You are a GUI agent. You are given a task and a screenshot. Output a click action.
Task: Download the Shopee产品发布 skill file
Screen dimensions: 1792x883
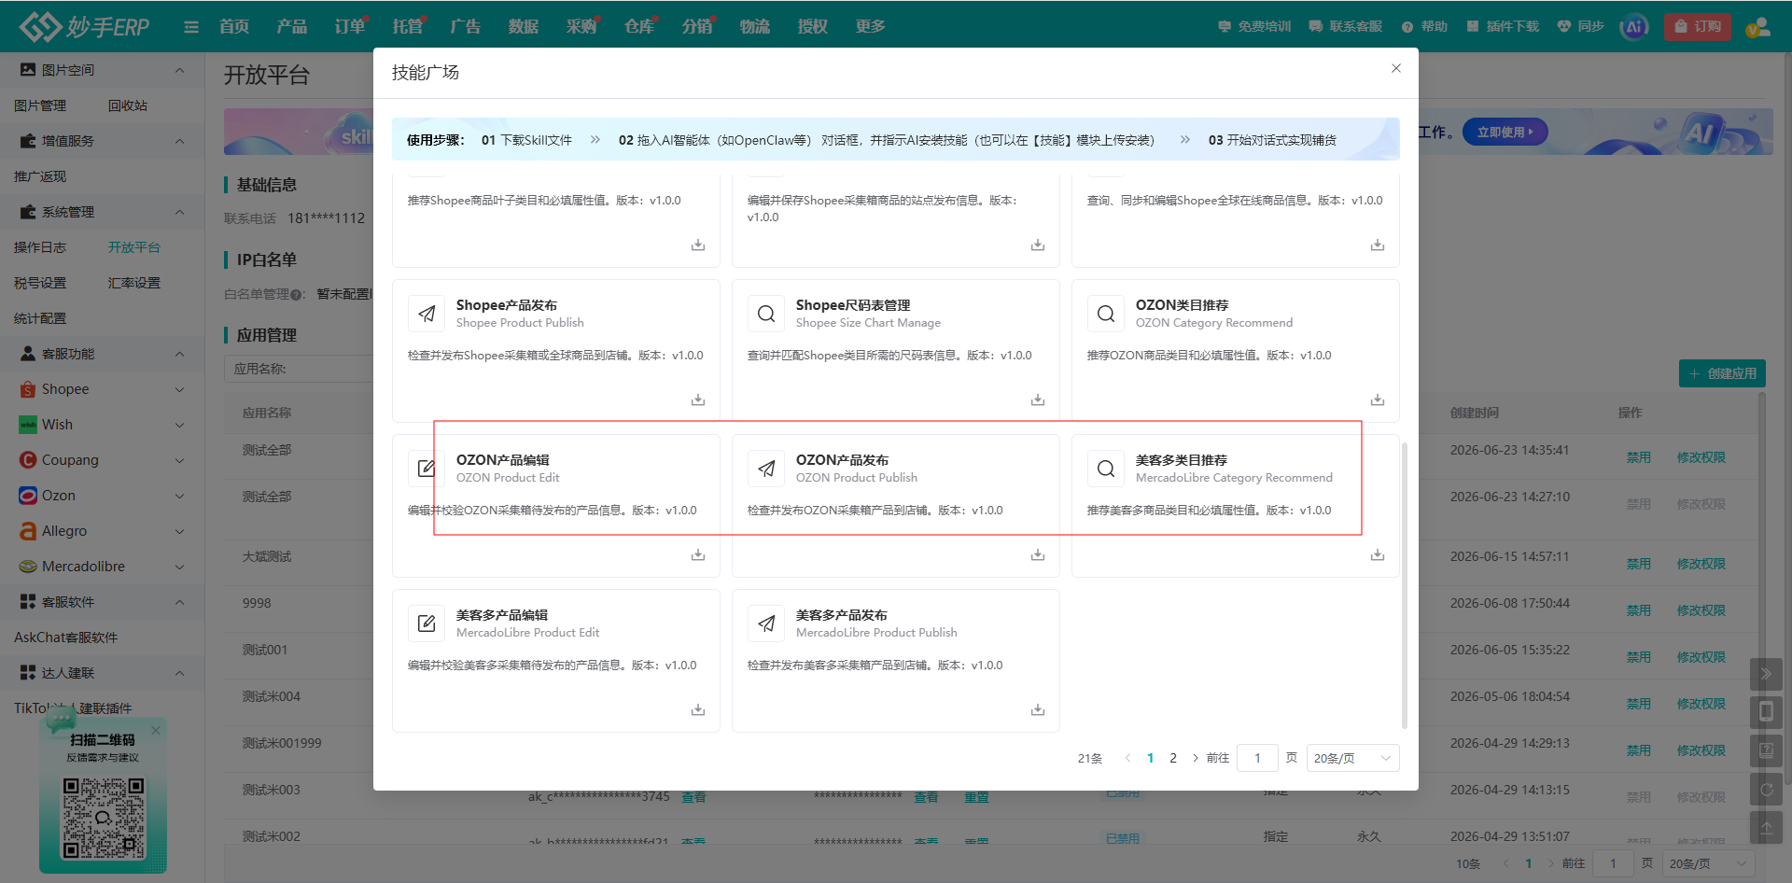pos(697,399)
